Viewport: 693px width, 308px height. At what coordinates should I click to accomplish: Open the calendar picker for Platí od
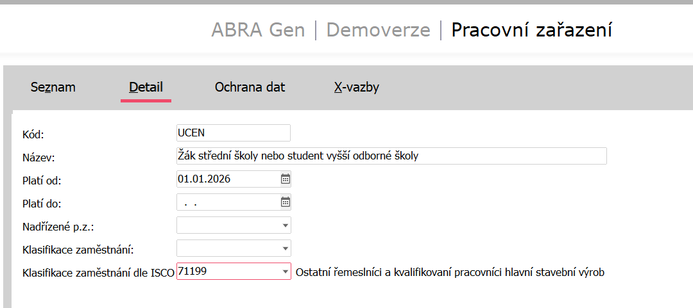[x=286, y=179]
